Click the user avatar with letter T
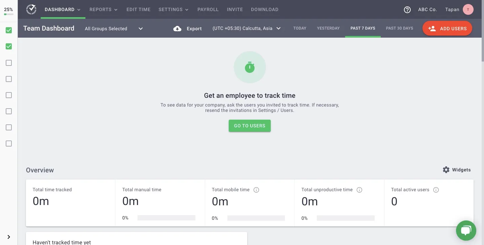 tap(468, 9)
